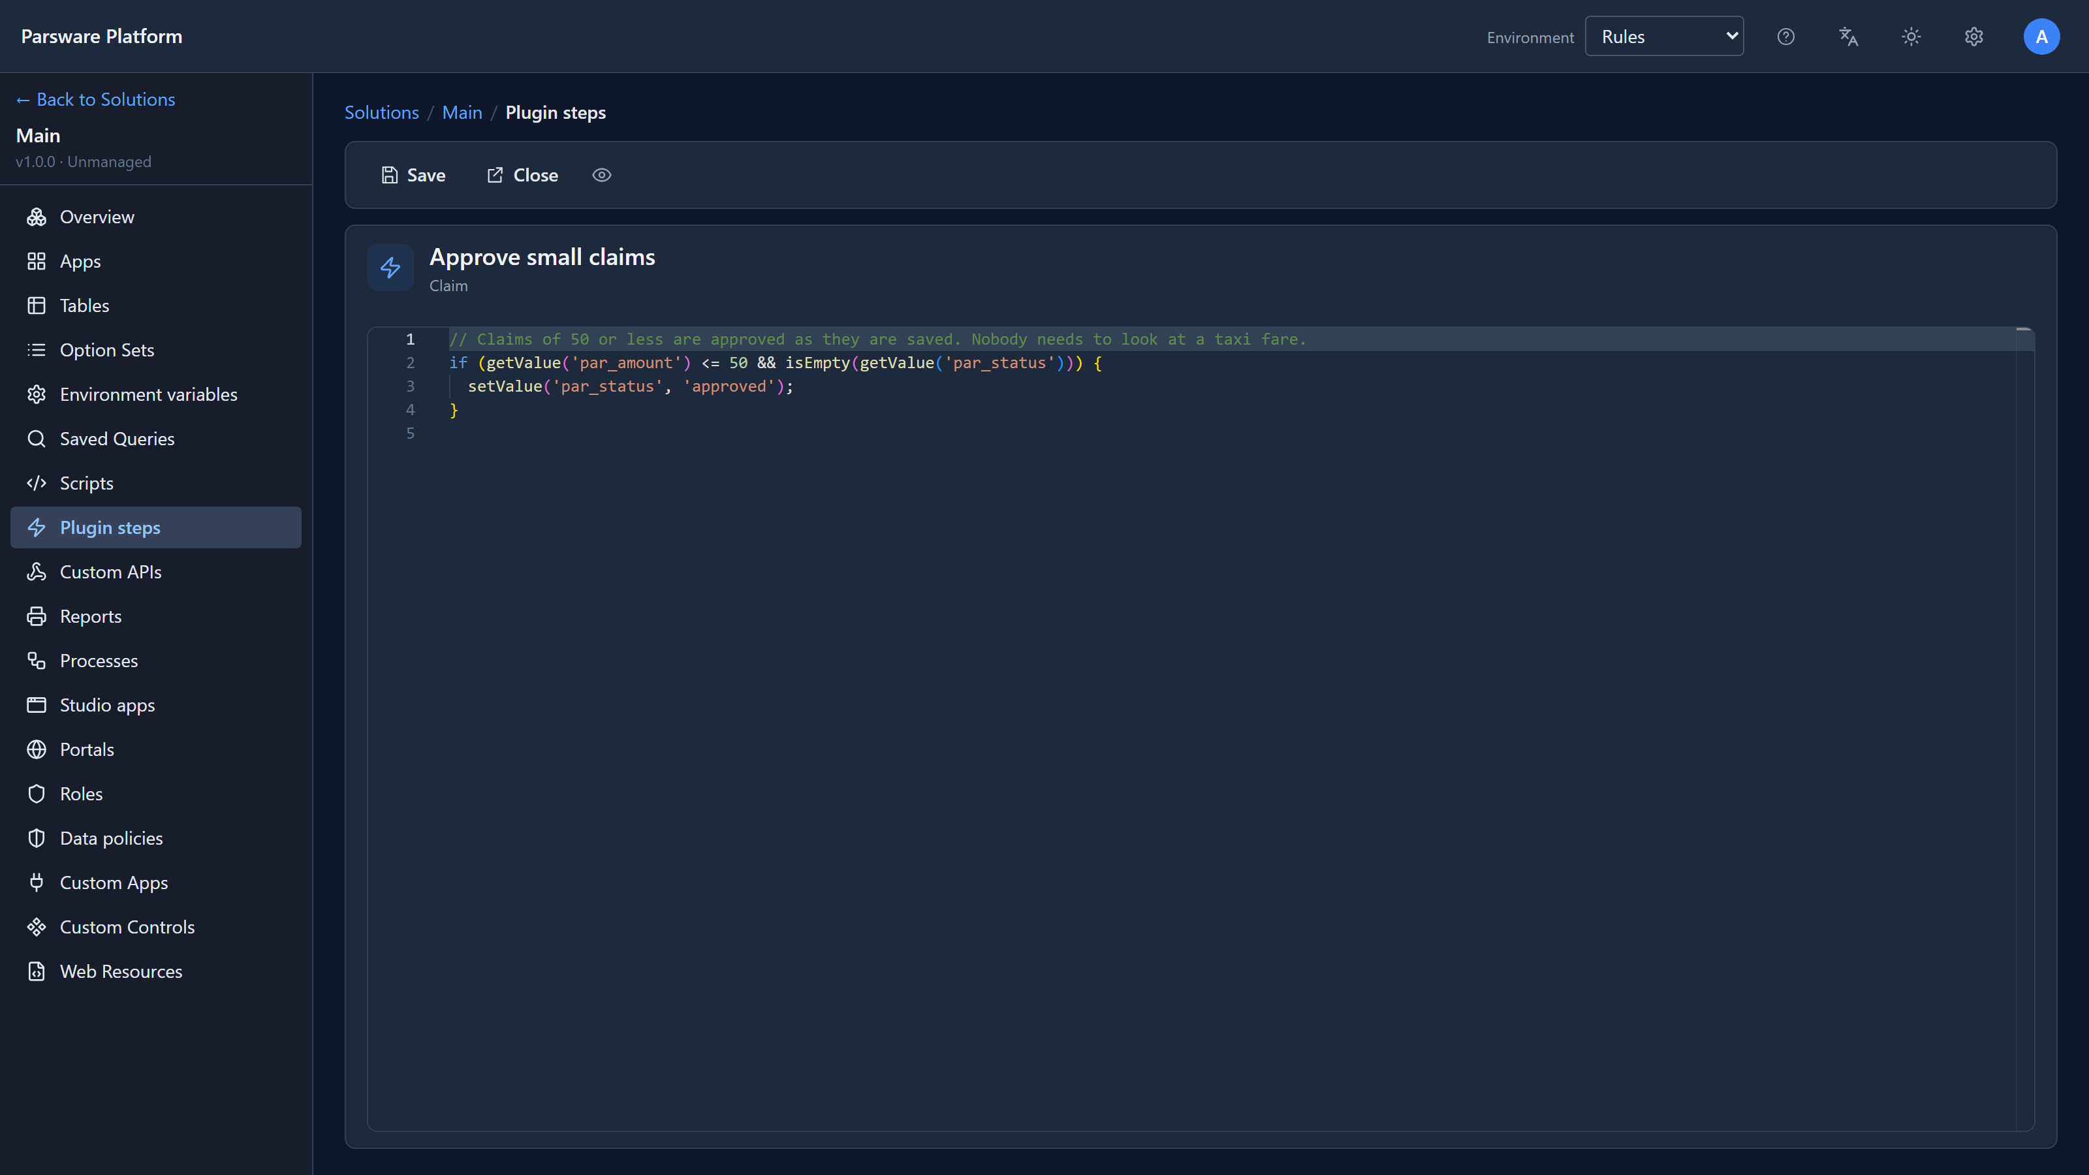Toggle the eye preview icon in toolbar

[602, 175]
